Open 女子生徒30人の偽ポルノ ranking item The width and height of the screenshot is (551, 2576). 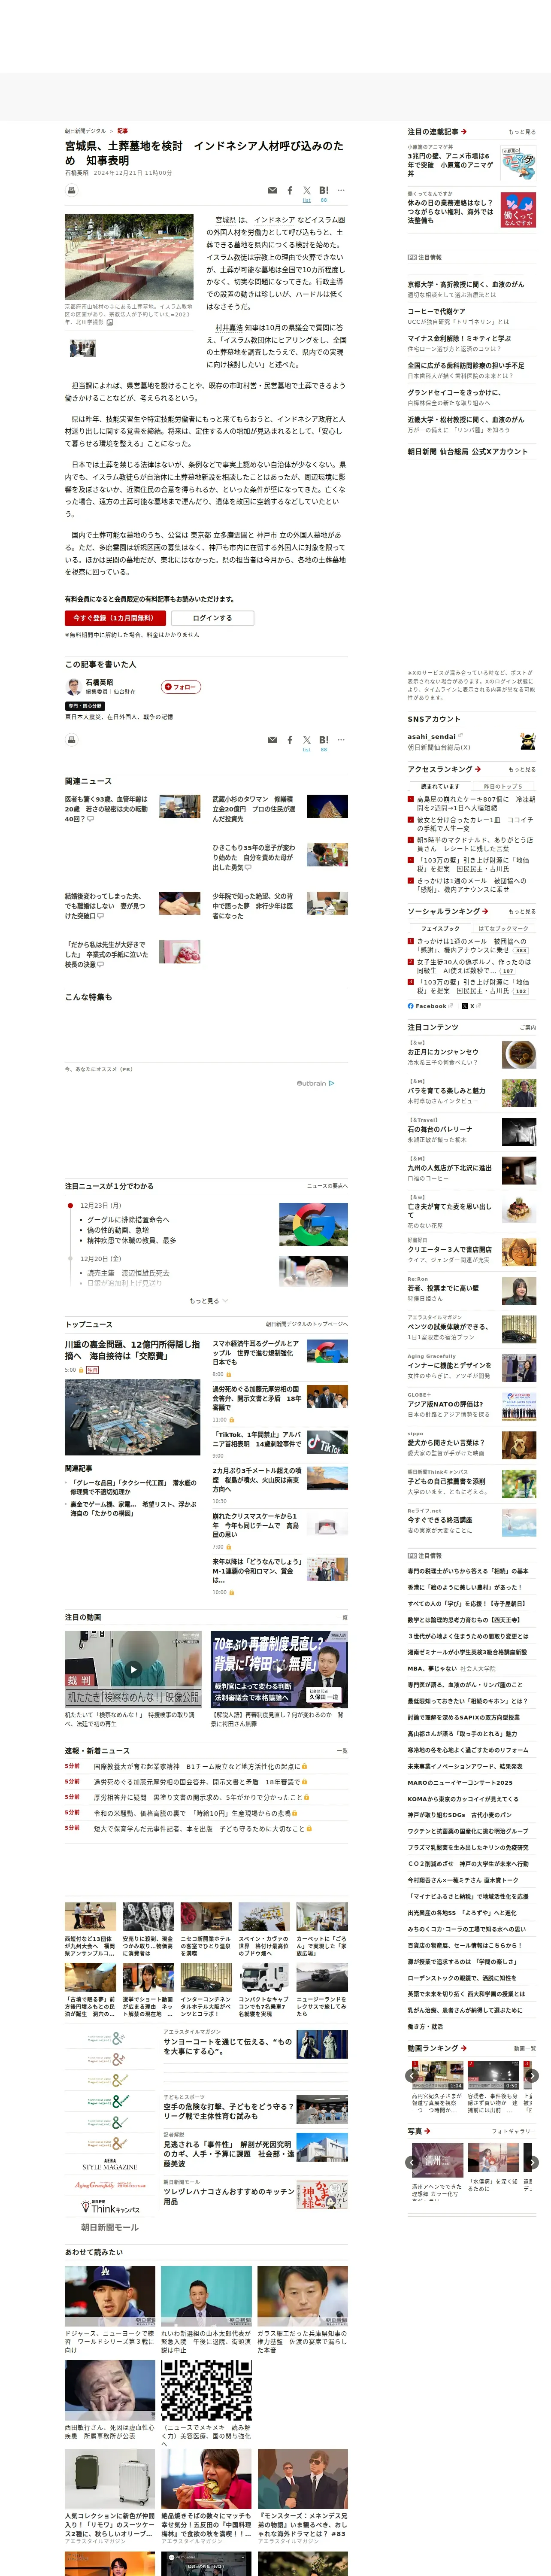coord(474,966)
